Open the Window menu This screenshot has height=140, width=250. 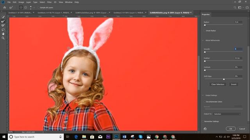(x=69, y=2)
